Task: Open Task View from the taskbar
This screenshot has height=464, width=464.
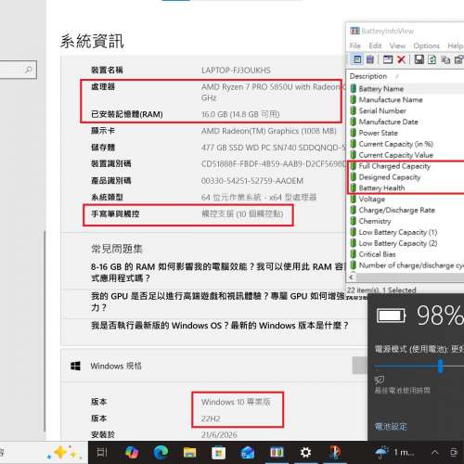Action: [102, 453]
